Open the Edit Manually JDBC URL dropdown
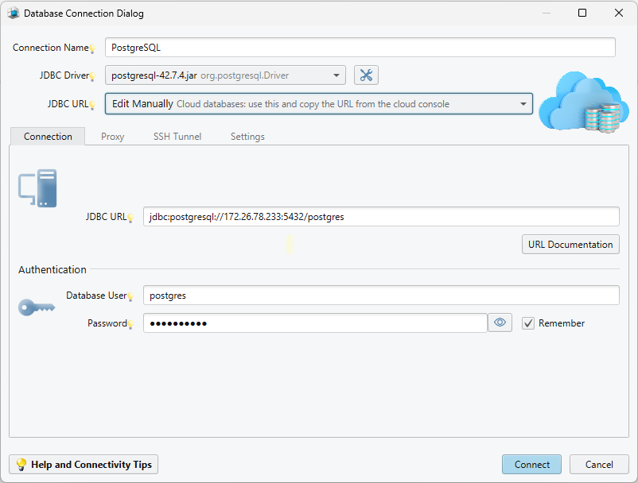 [318, 103]
